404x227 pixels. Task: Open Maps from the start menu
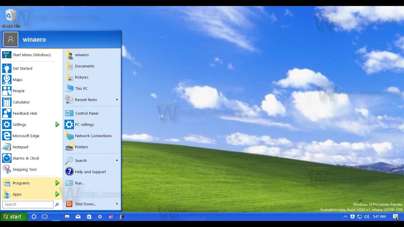[x=32, y=80]
